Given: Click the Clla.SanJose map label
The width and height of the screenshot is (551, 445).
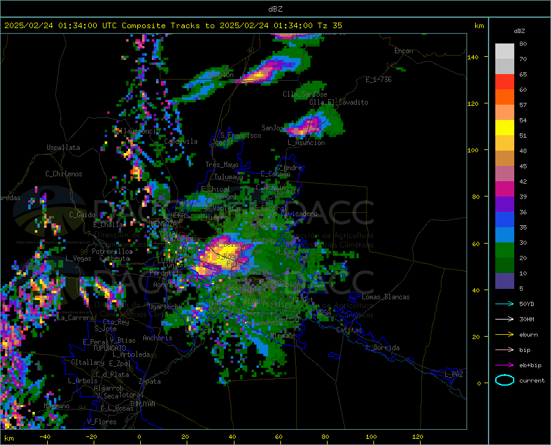Looking at the screenshot, I should pyautogui.click(x=305, y=94).
